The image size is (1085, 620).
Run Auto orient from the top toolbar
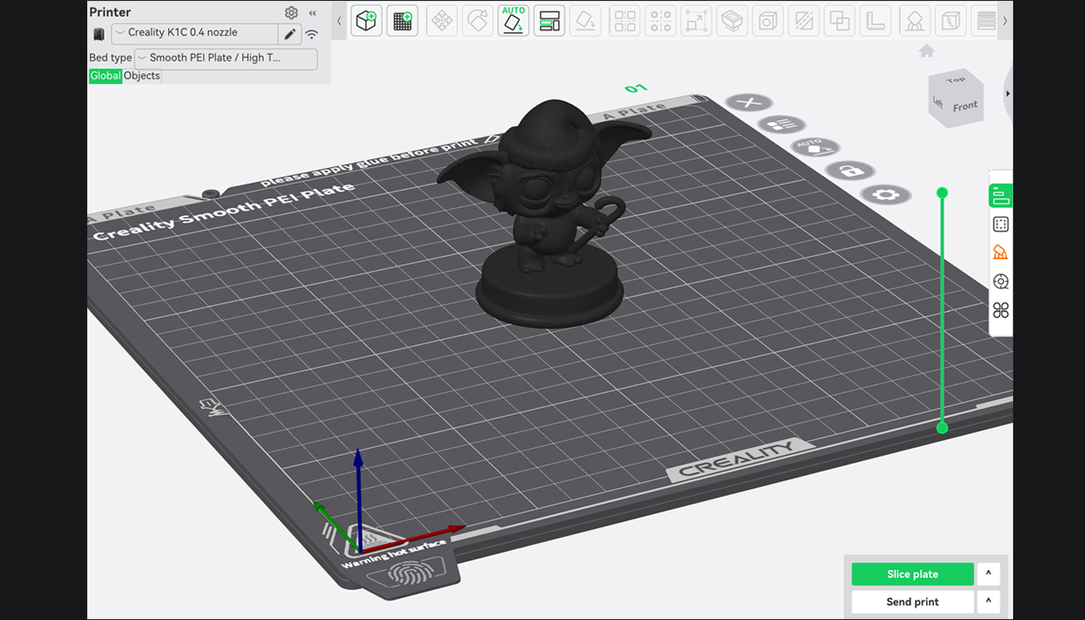tap(513, 21)
